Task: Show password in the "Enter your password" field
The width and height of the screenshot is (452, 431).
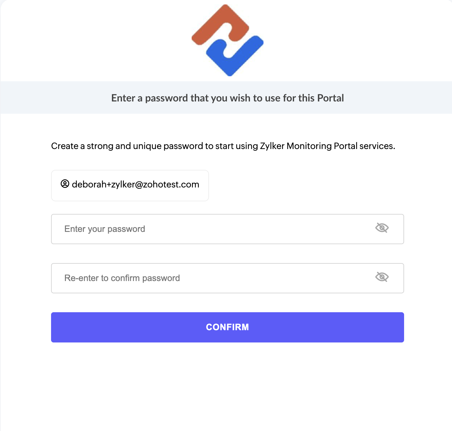Action: (382, 228)
